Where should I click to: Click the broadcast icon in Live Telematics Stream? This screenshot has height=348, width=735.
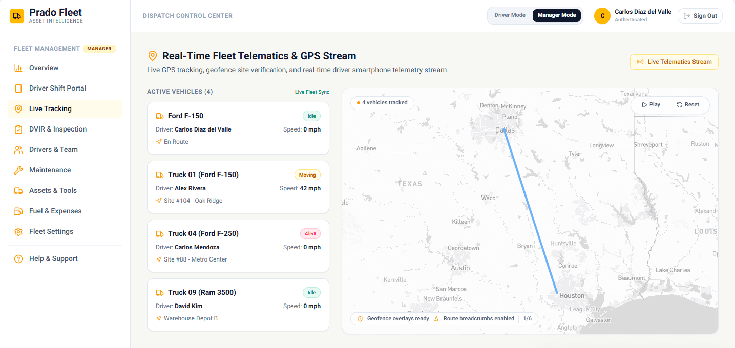[640, 62]
